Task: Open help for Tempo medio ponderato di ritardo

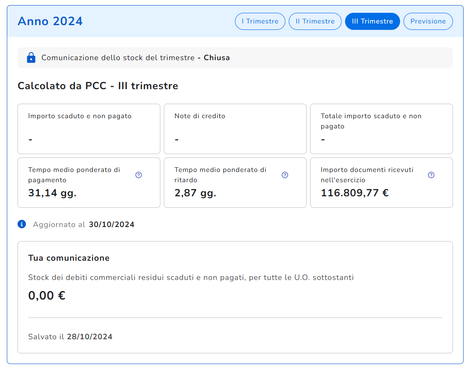Action: pyautogui.click(x=285, y=175)
